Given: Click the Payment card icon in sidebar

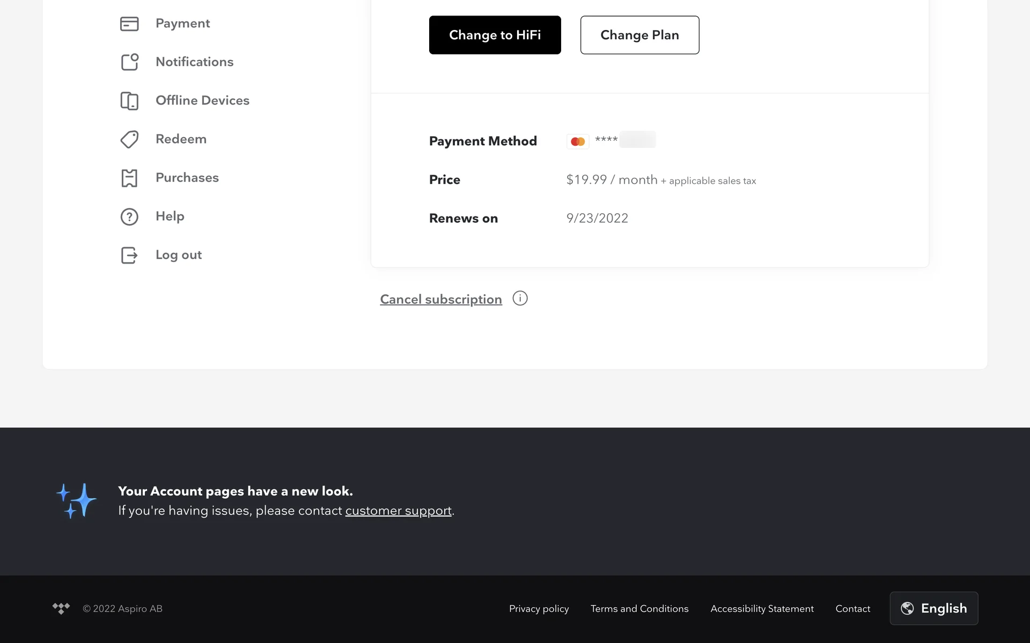Looking at the screenshot, I should click(129, 24).
